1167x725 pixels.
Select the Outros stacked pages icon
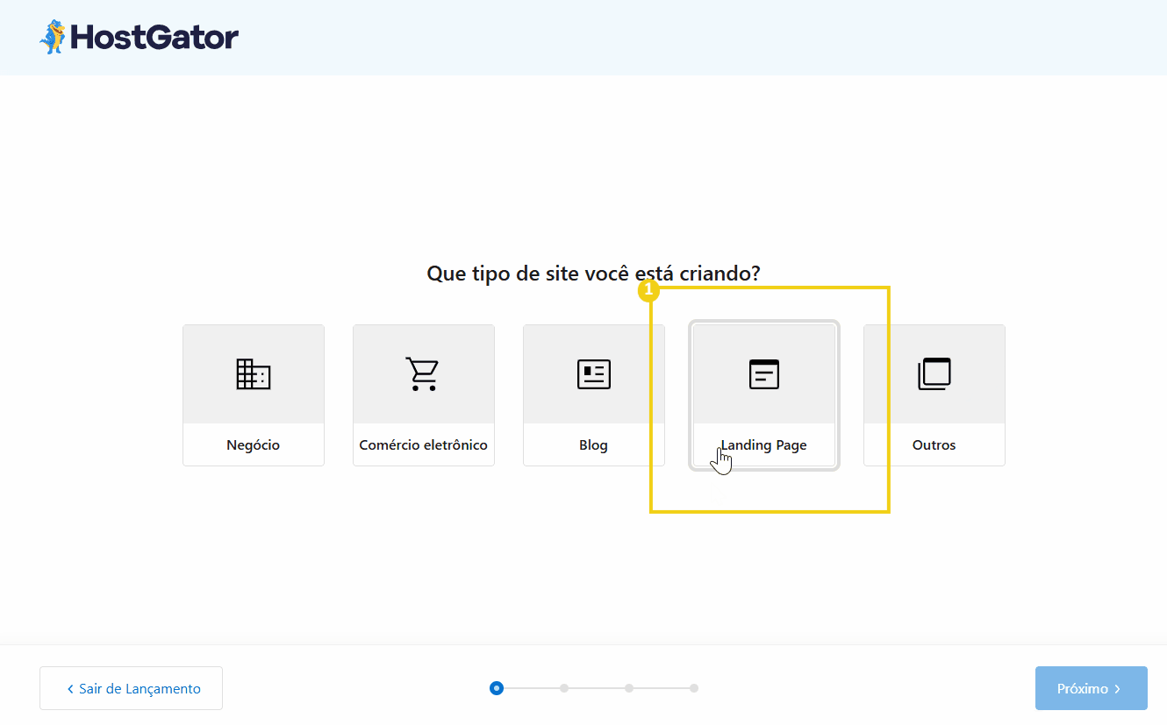click(x=934, y=374)
